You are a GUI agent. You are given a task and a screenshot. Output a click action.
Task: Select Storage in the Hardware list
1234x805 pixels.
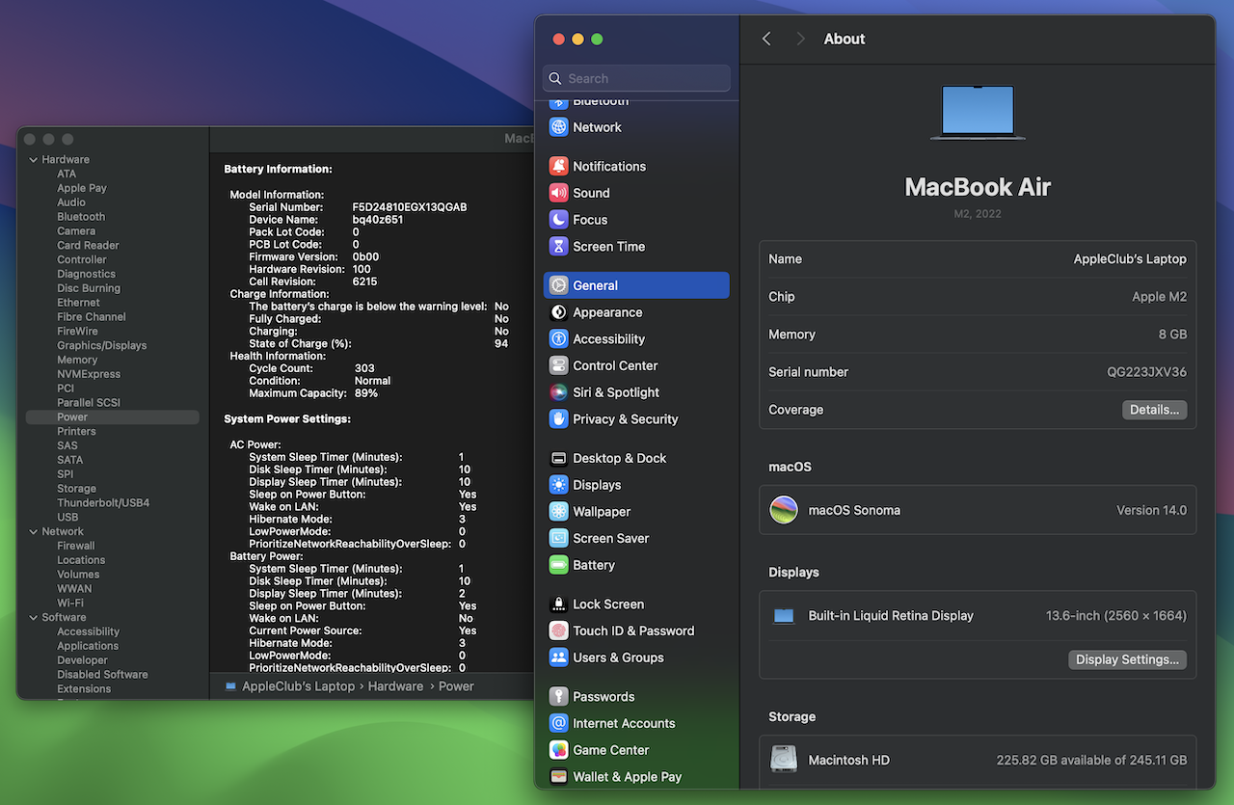click(76, 489)
